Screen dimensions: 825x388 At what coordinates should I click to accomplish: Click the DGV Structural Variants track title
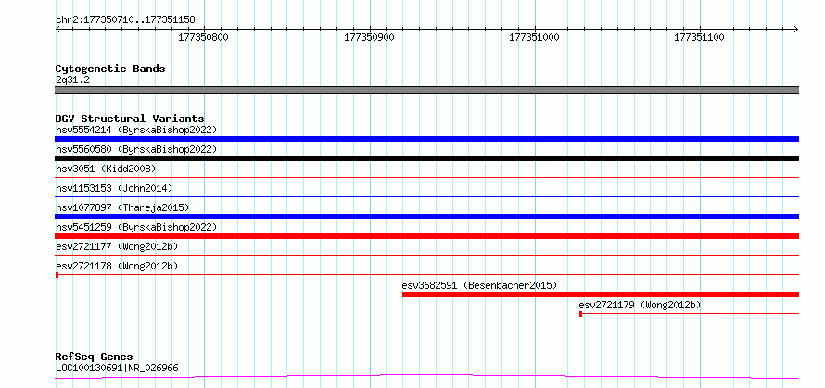coord(130,119)
